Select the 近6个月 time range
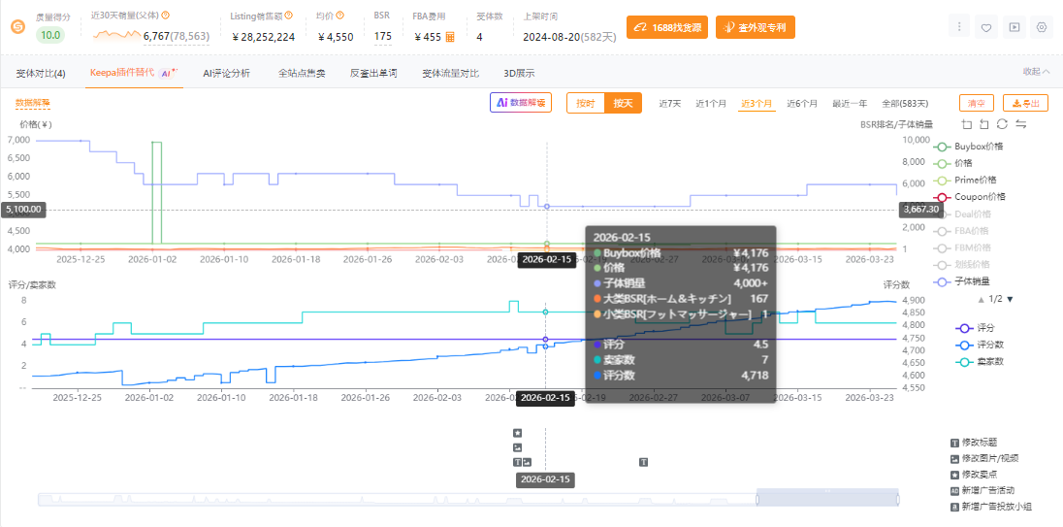The width and height of the screenshot is (1063, 527). click(802, 104)
